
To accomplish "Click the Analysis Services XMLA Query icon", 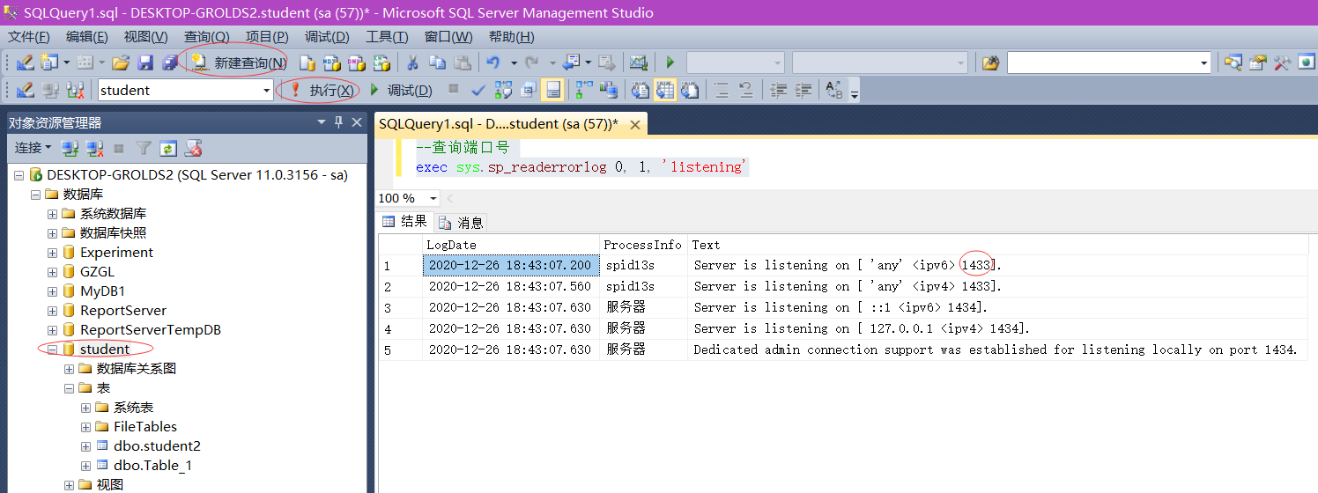I will (x=381, y=63).
